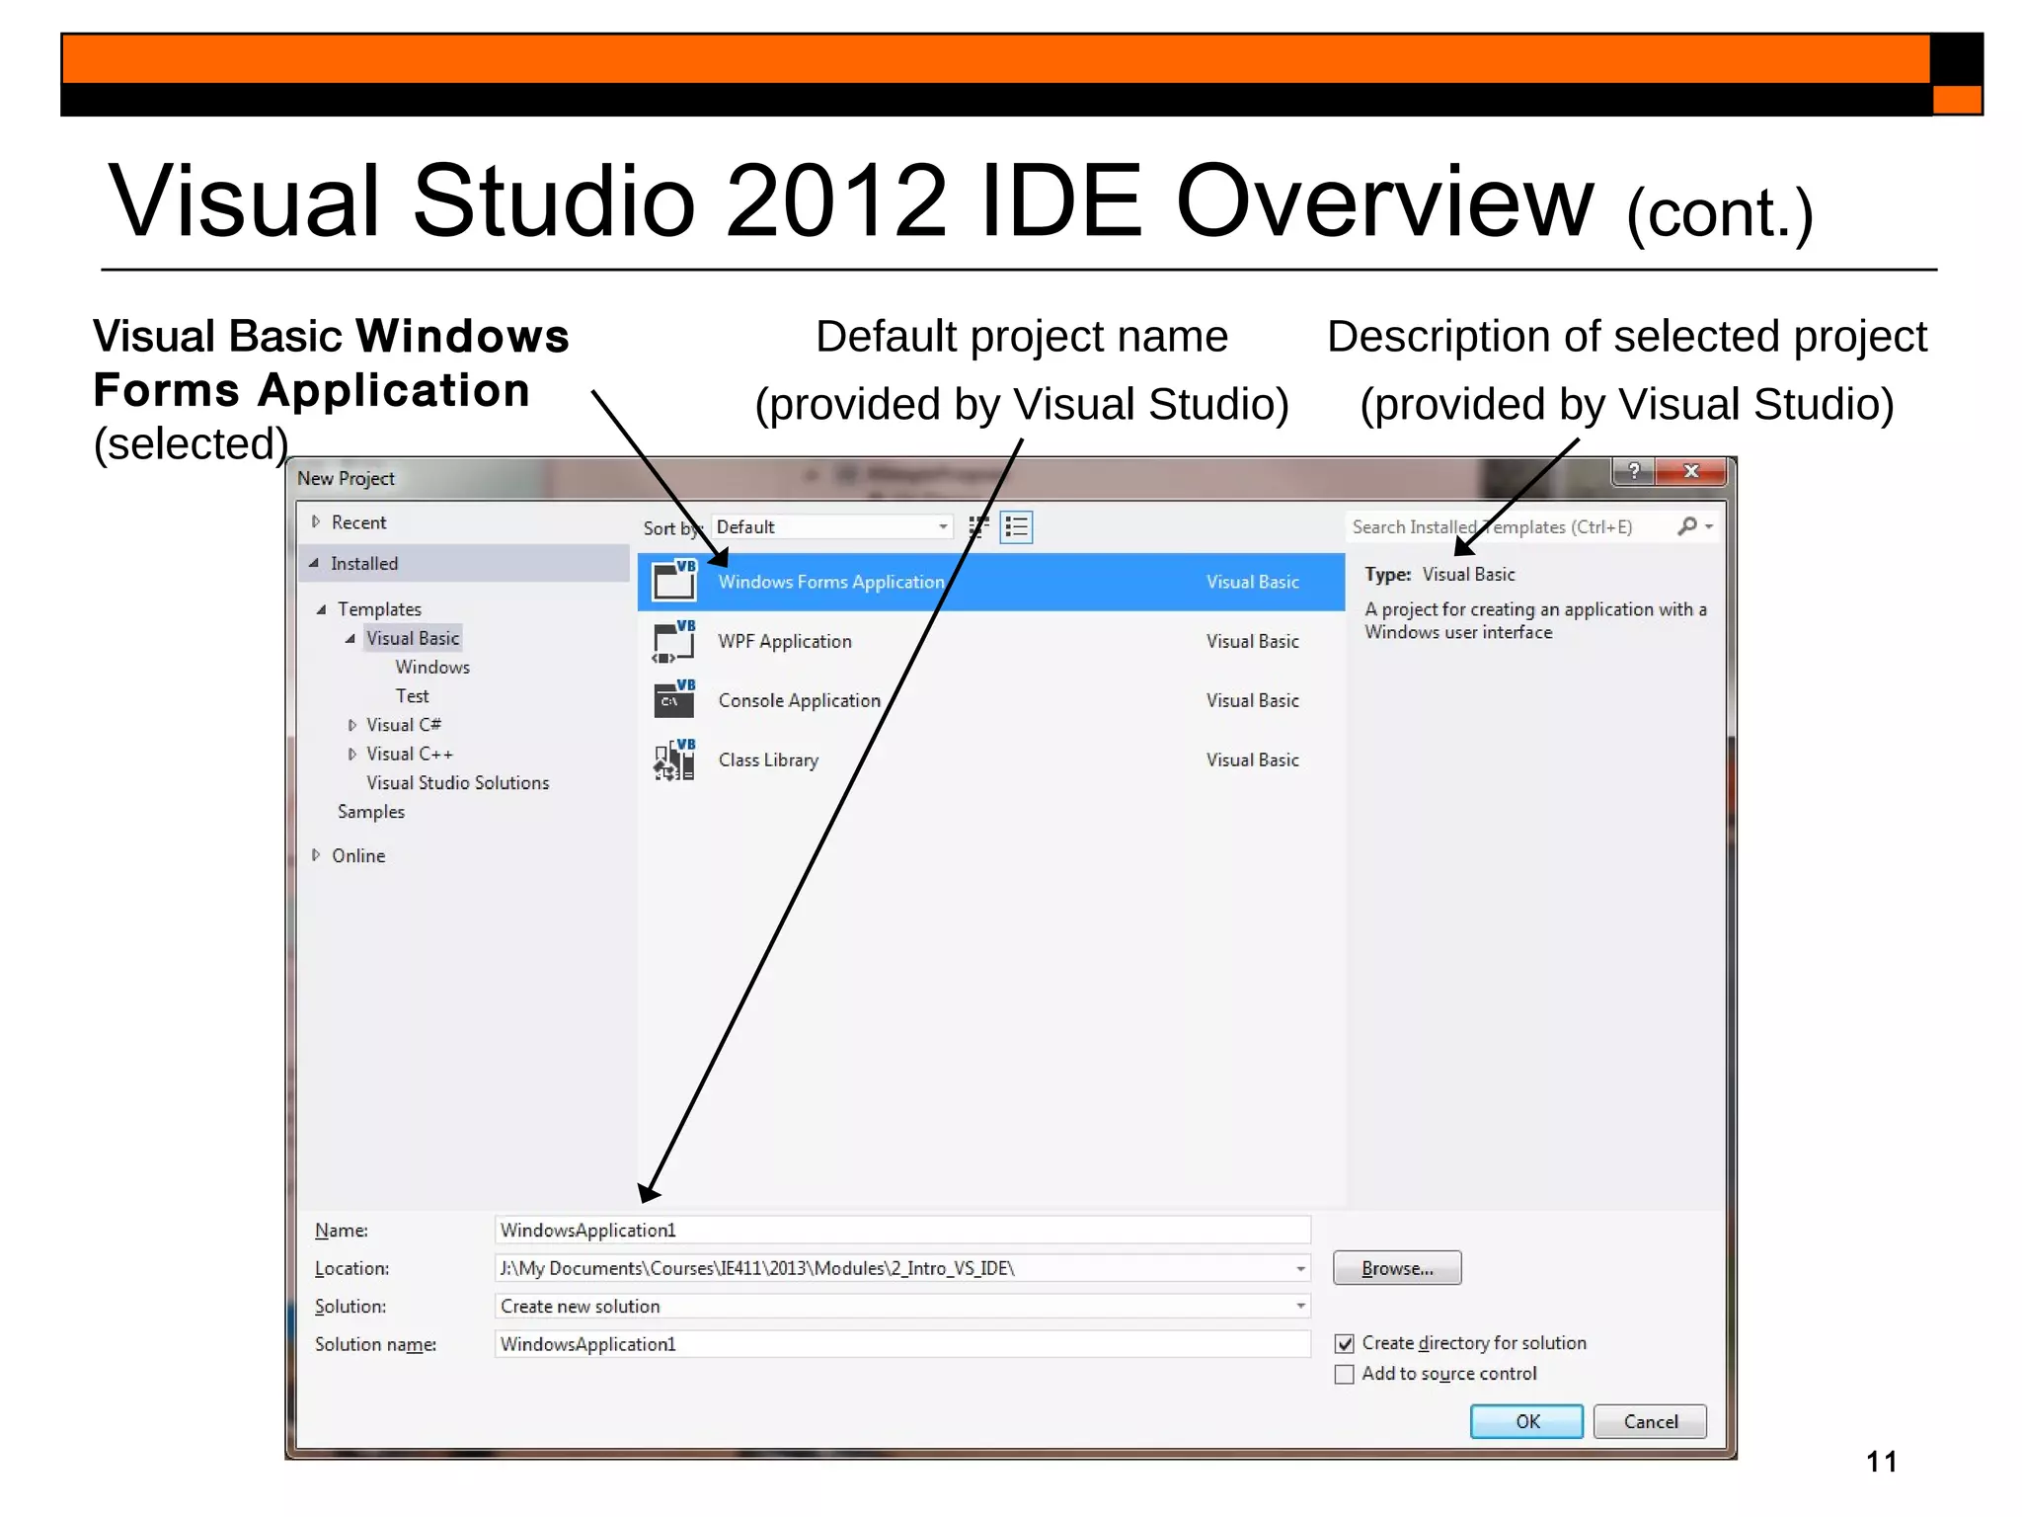The width and height of the screenshot is (2022, 1517).
Task: Select Windows under Visual Basic
Action: pyautogui.click(x=432, y=667)
